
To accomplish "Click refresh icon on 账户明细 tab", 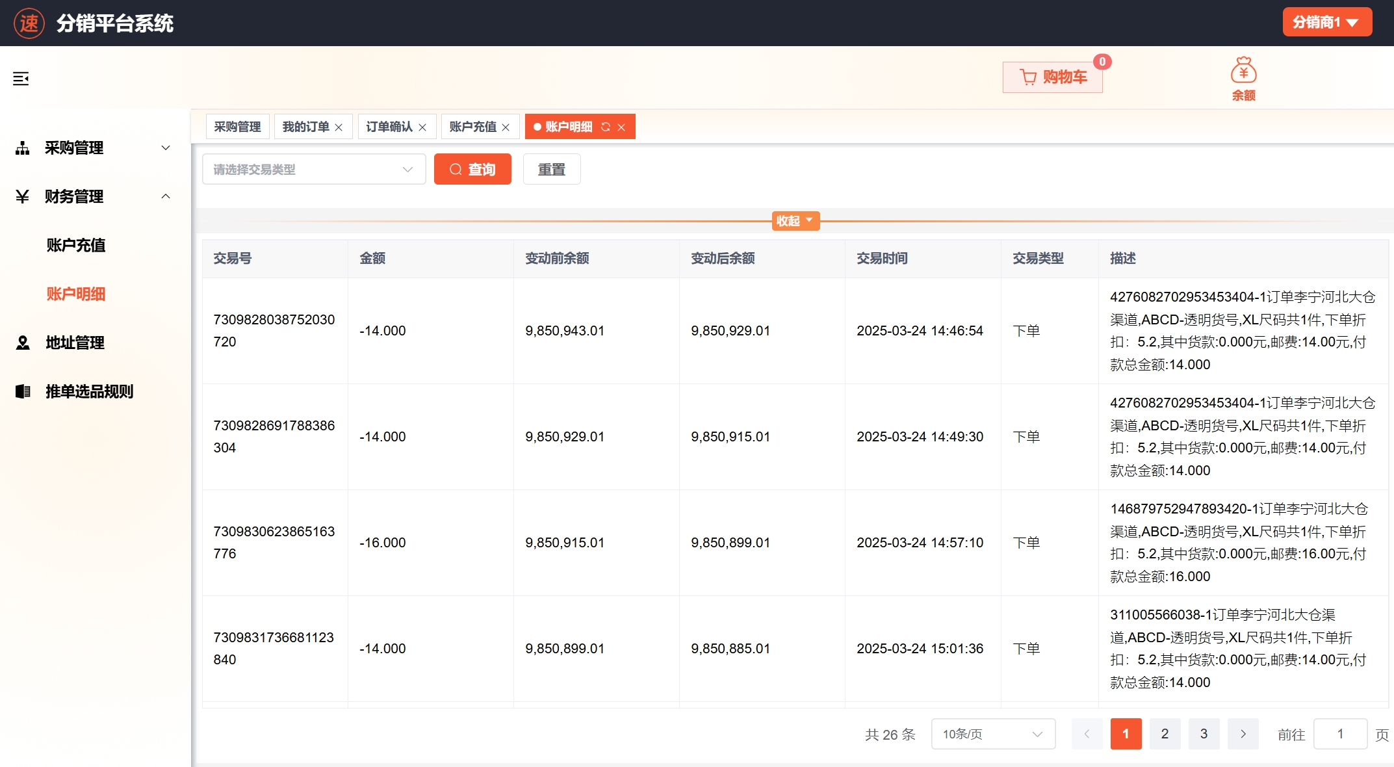I will coord(606,127).
